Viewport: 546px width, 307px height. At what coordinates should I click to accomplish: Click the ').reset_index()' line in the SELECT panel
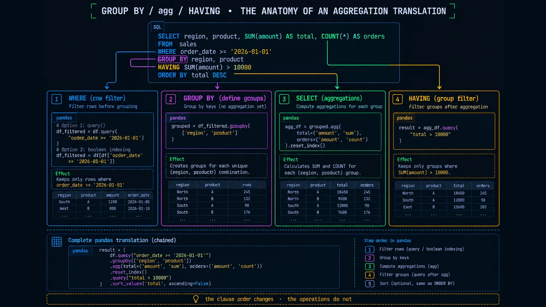click(305, 146)
